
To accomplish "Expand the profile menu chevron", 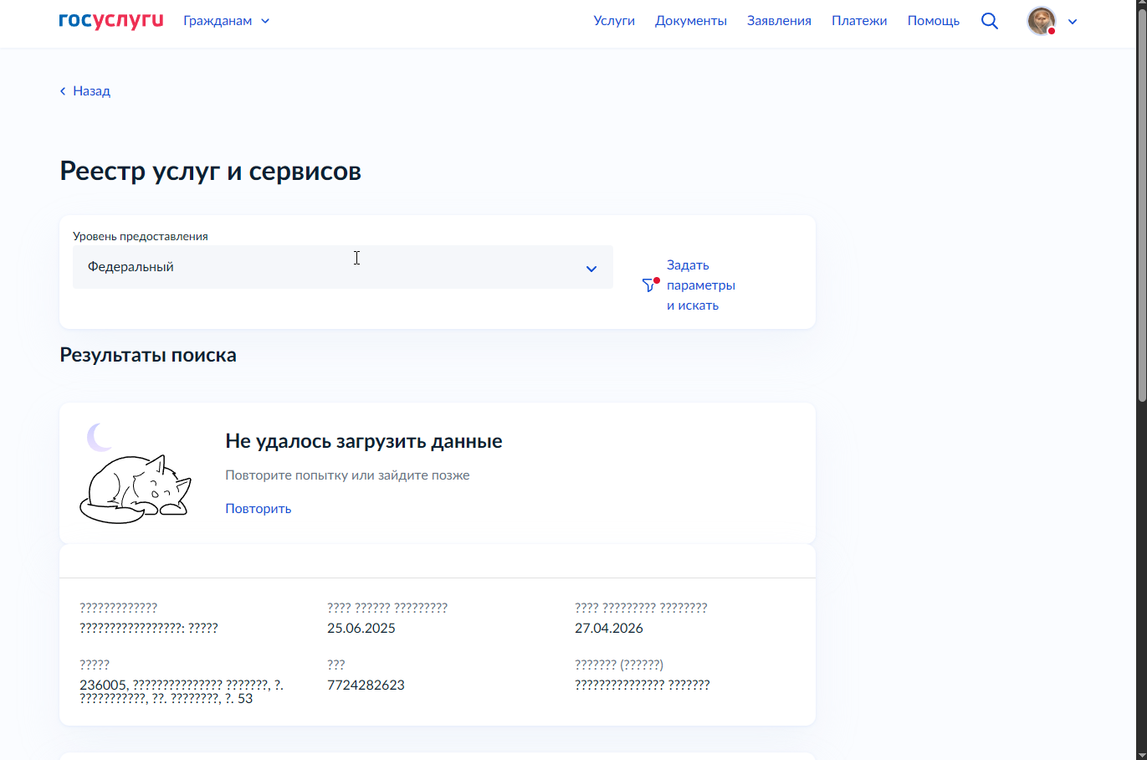I will (1073, 22).
